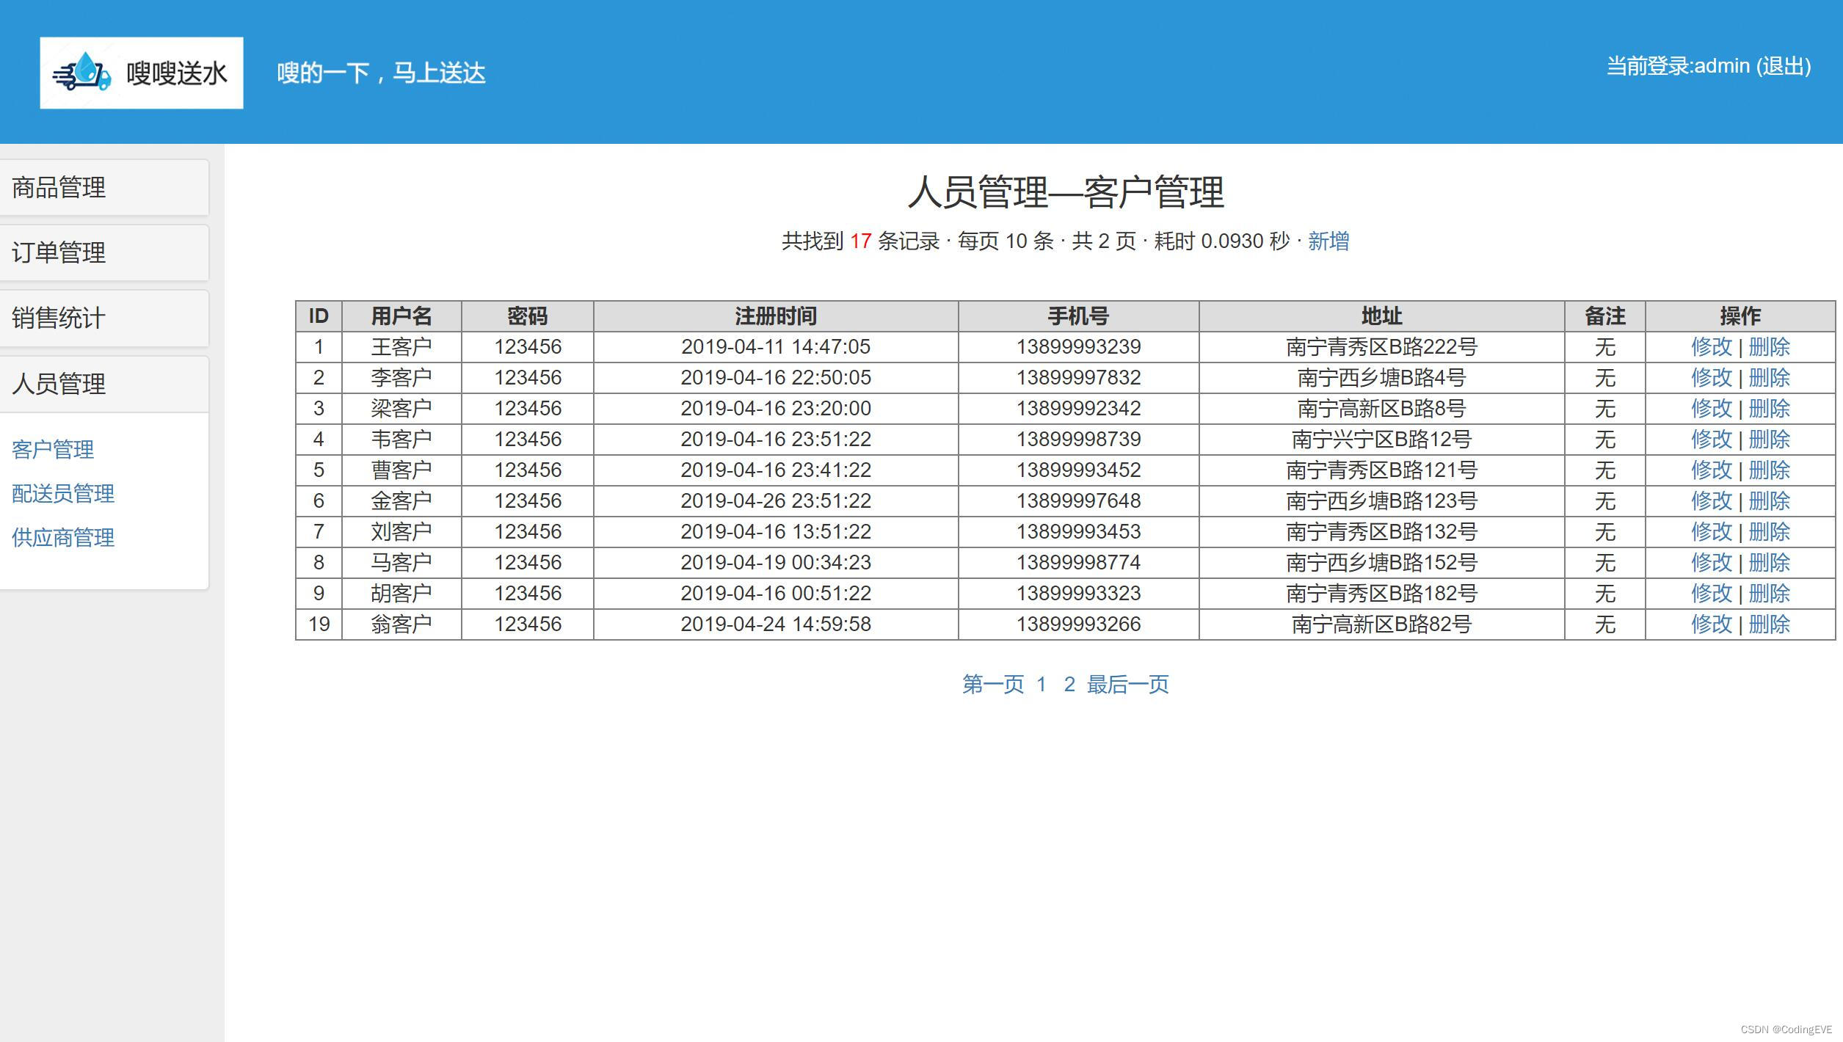Viewport: 1843px width, 1042px height.
Task: Click the 嗖嗖送水 logo image
Action: click(141, 73)
